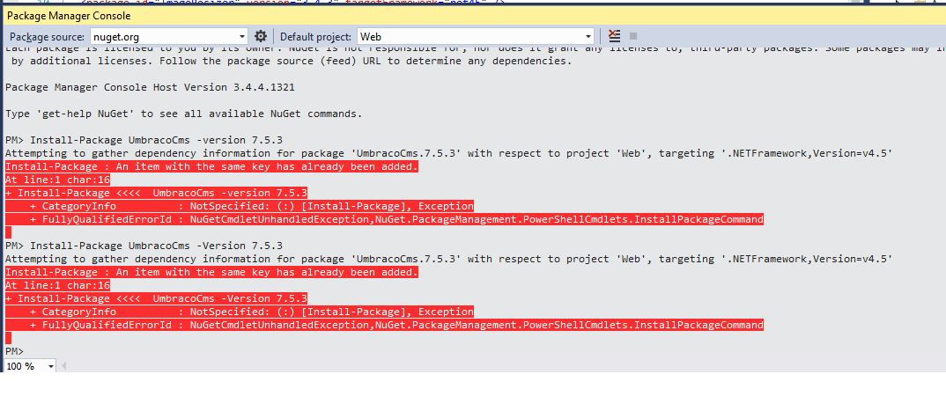This screenshot has width=946, height=404.
Task: Click the first 'same key has already been added' error
Action: (211, 166)
